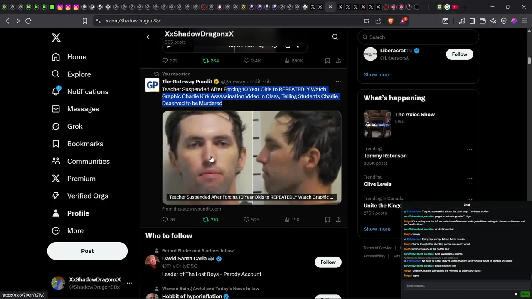The width and height of the screenshot is (532, 299).
Task: Open Clive Lewis trending topic
Action: (377, 184)
